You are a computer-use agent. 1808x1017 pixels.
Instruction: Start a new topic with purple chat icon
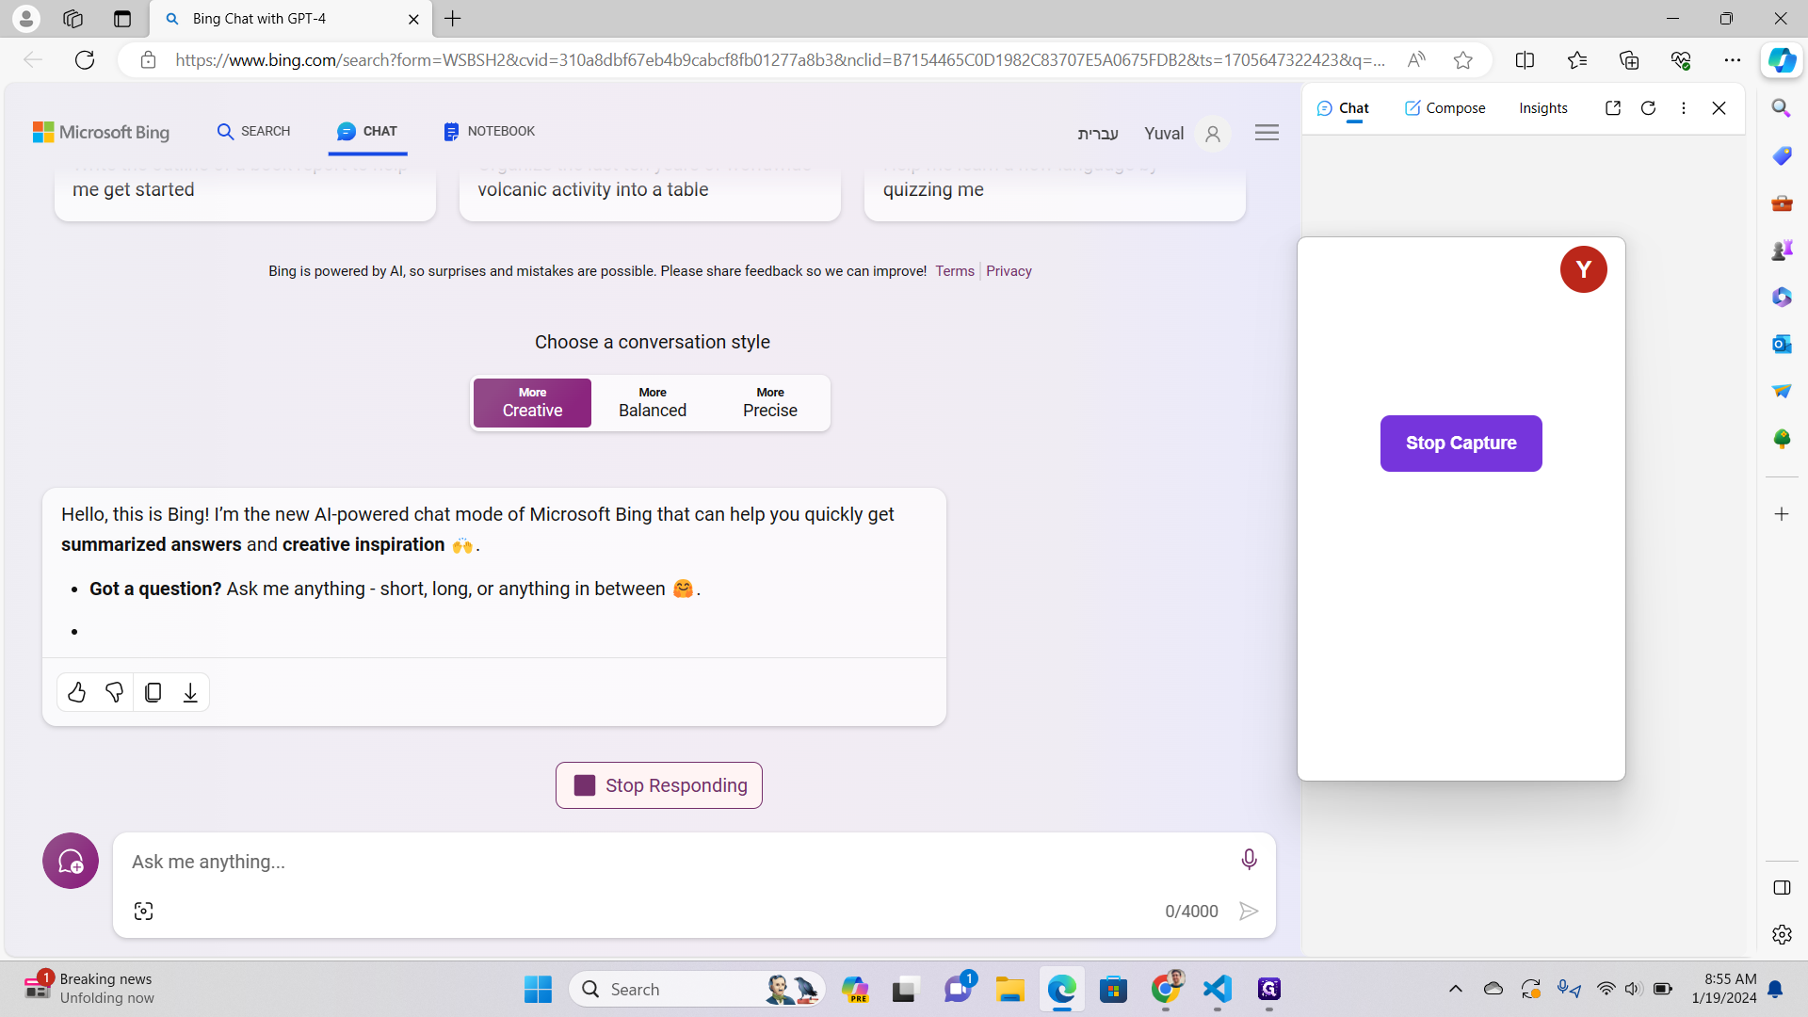pyautogui.click(x=71, y=861)
